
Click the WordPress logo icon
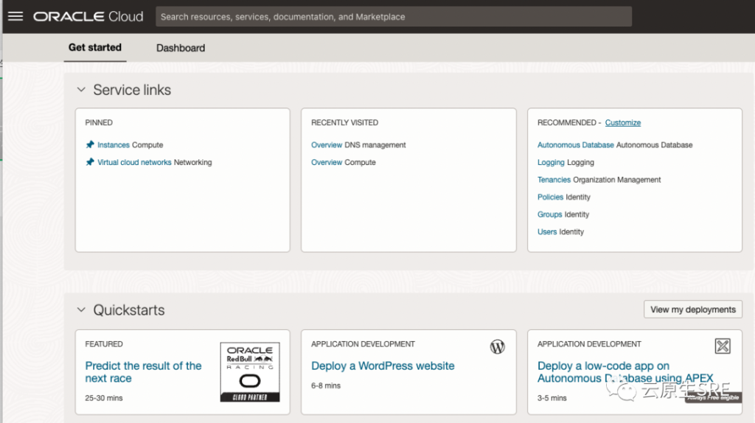click(x=497, y=346)
